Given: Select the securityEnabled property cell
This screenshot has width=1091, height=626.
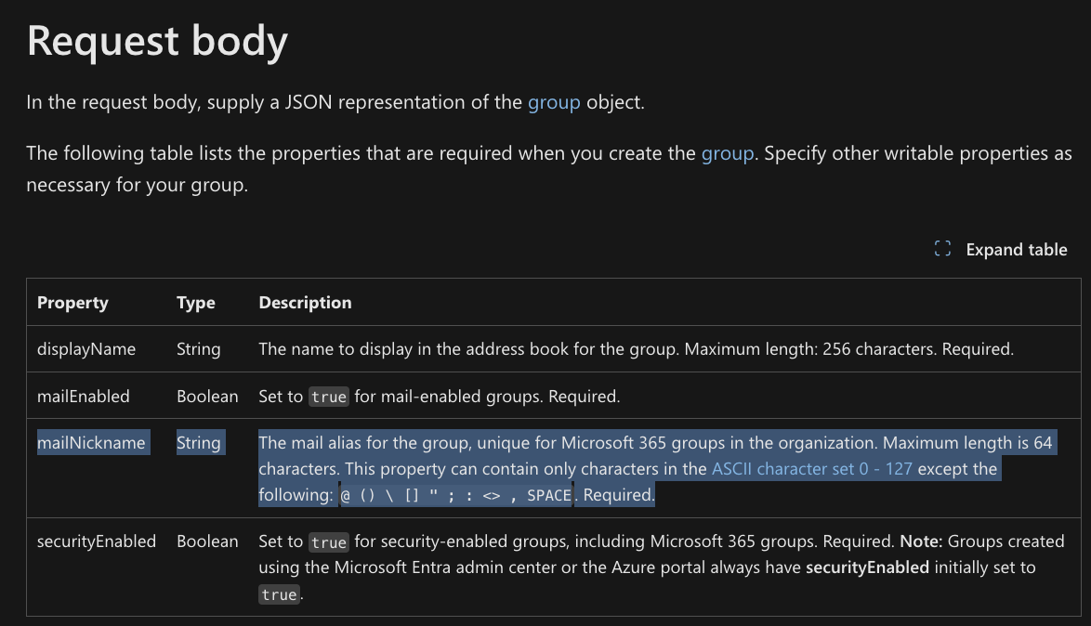Looking at the screenshot, I should [97, 541].
